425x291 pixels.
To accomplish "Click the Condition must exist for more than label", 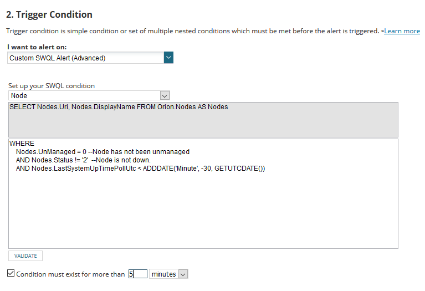I will 70,274.
